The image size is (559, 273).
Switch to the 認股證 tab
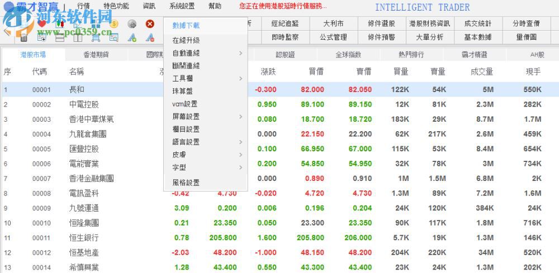(285, 55)
